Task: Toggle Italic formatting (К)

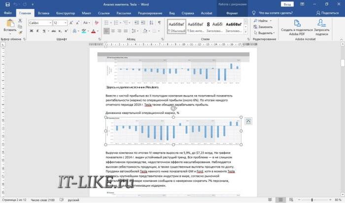Action: pos(37,31)
